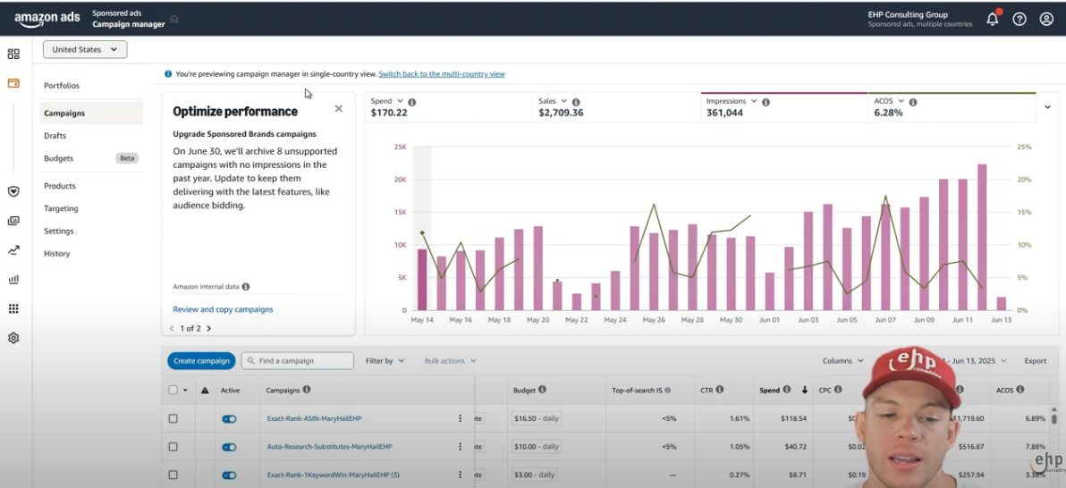Go to Portfolios in the side menu

(62, 86)
